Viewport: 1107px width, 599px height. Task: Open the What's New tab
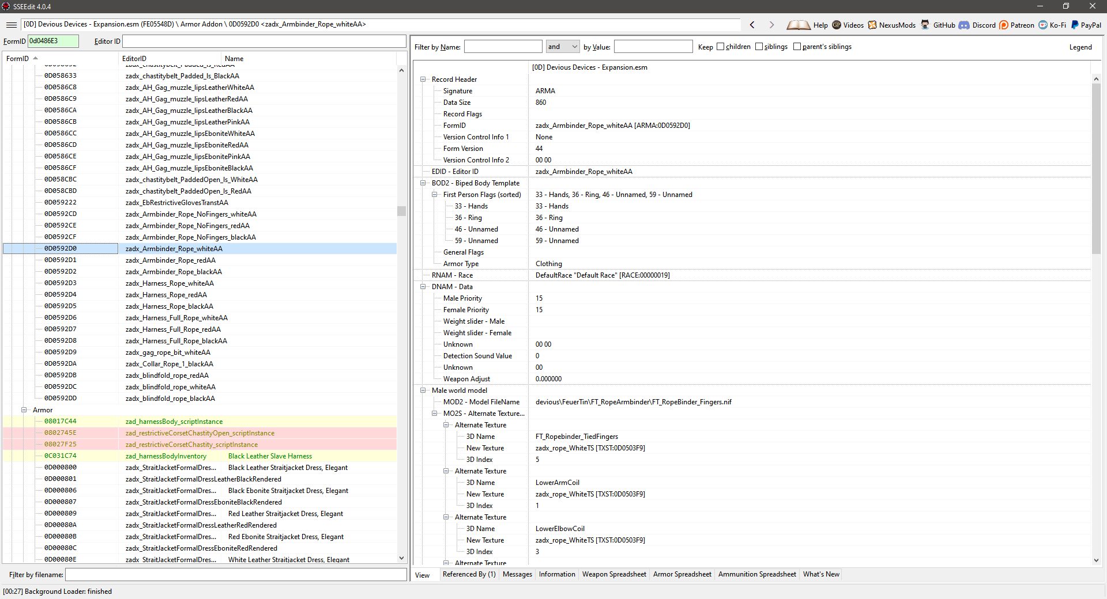[x=821, y=574]
